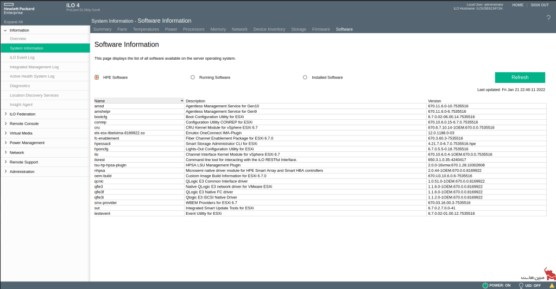The image size is (556, 289).
Task: Click the hponcfg row name
Action: pyautogui.click(x=102, y=149)
